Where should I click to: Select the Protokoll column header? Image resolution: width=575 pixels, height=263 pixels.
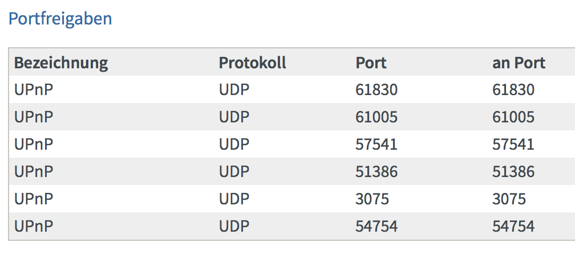252,63
